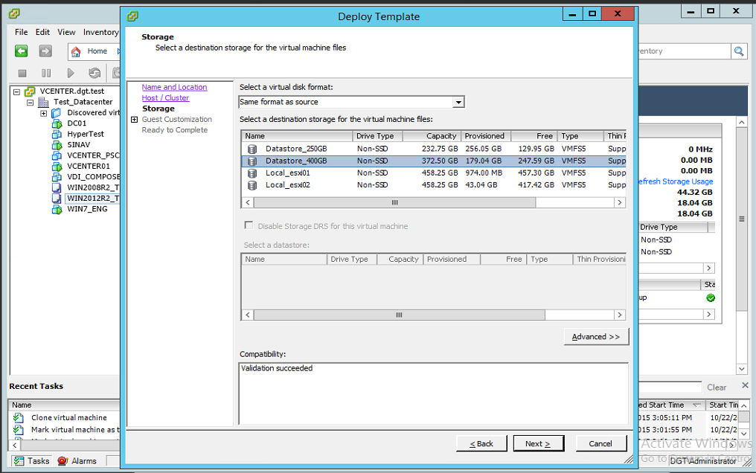
Task: Click the green back navigation arrow
Action: (22, 51)
